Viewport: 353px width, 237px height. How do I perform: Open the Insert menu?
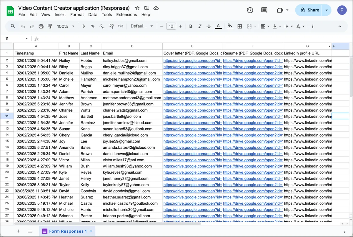point(60,14)
